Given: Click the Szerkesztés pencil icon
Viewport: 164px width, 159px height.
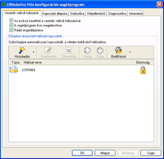Looking at the screenshot, I should [48, 50].
